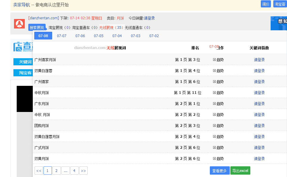Click trend plus icon for 广式月饼

coord(214,148)
